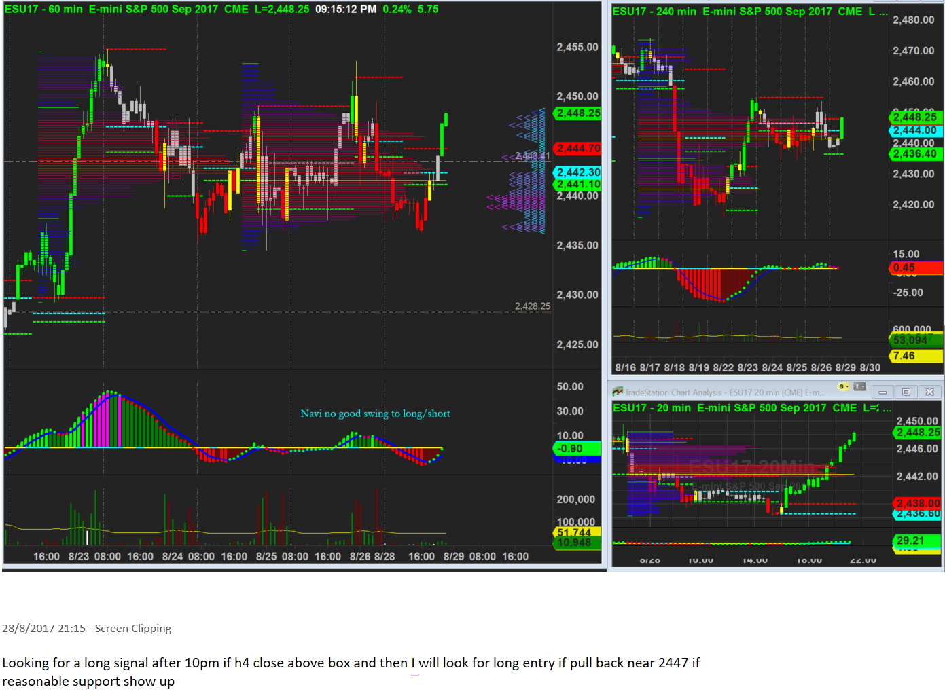Viewport: 945px width, 696px height.
Task: Click the green 2,448.25 label on 60 min chart
Action: (578, 113)
